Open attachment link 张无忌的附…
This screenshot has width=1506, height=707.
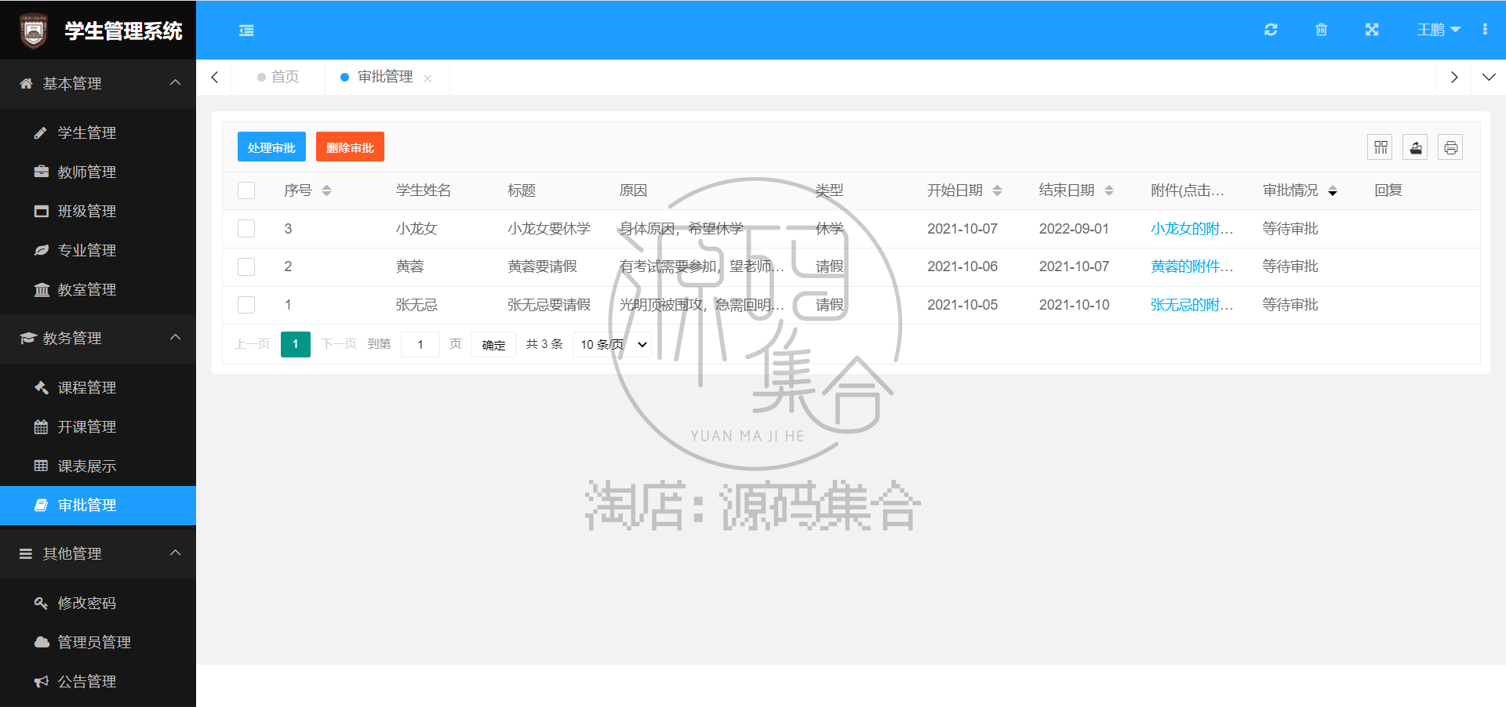1191,305
